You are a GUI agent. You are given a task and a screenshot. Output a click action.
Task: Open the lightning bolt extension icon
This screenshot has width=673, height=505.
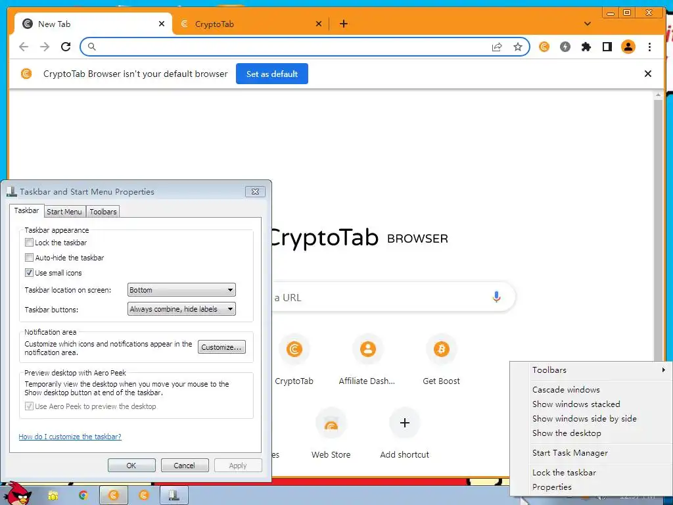[565, 47]
